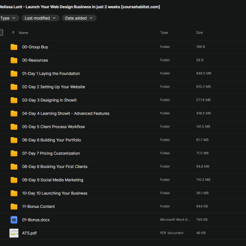Select 01-Day 1 Laying the Foundation name
The image size is (246, 246).
51,74
